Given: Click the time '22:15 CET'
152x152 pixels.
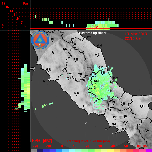Looking at the screenshot, I should (134, 39).
